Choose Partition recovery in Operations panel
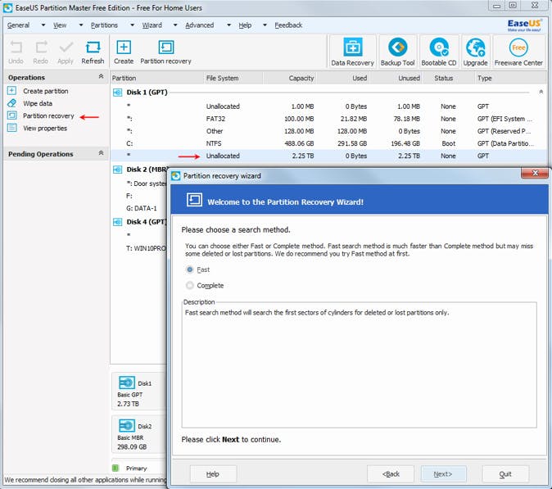 pos(48,115)
